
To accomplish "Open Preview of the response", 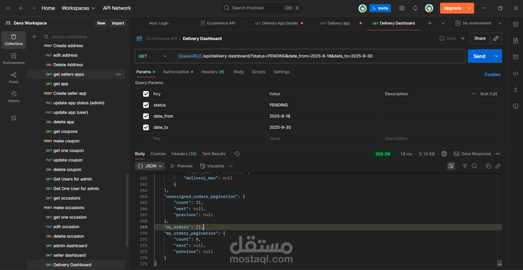I will pos(182,166).
